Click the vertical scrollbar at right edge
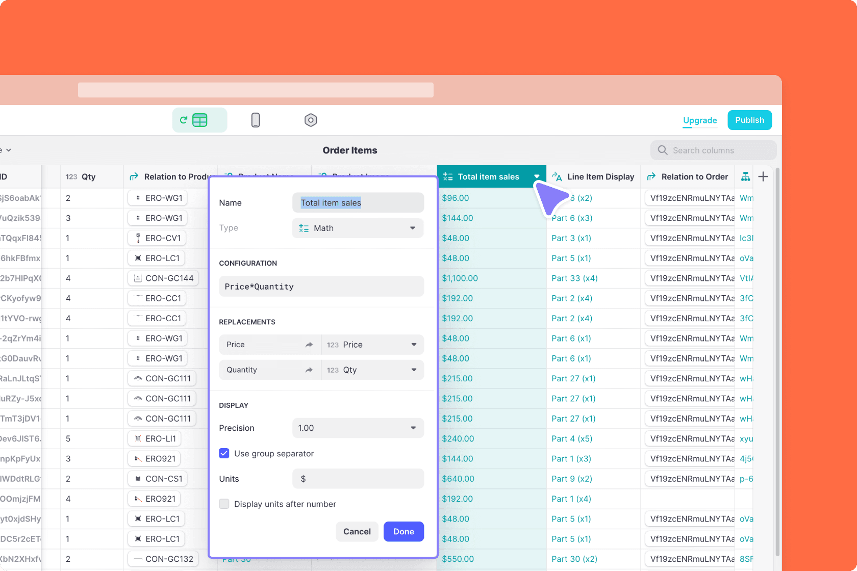This screenshot has height=571, width=857. [x=777, y=362]
